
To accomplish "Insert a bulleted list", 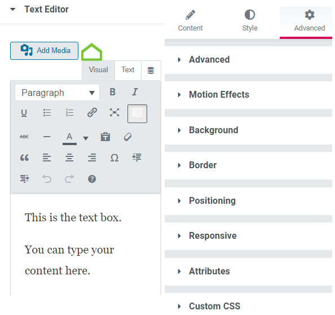I will tap(47, 112).
